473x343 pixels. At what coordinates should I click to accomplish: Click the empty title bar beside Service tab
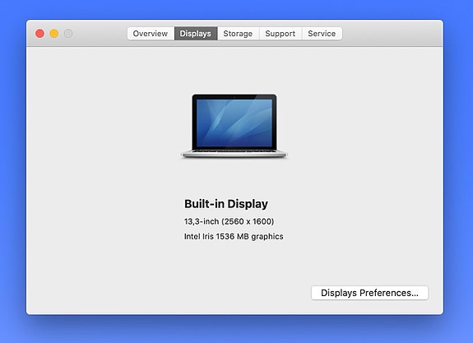click(x=392, y=34)
